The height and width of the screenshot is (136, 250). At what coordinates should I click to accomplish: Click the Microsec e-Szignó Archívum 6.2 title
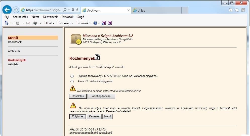[x=108, y=36]
